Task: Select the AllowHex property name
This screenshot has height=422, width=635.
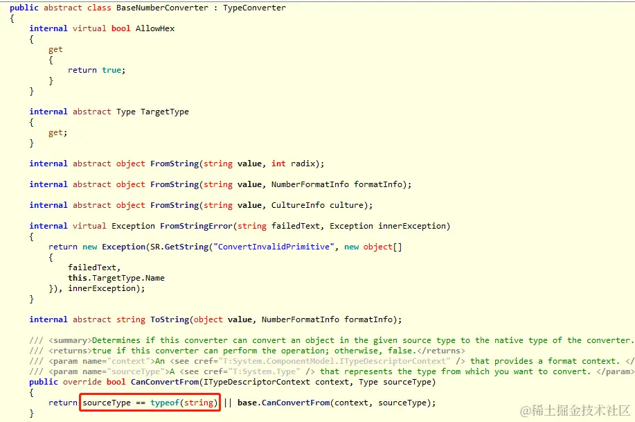Action: coord(155,28)
